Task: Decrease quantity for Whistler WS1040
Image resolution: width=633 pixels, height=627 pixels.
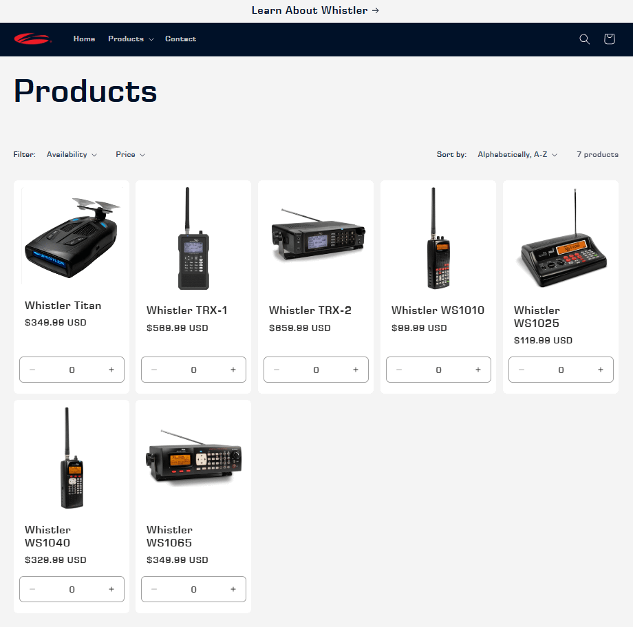Action: (x=33, y=589)
